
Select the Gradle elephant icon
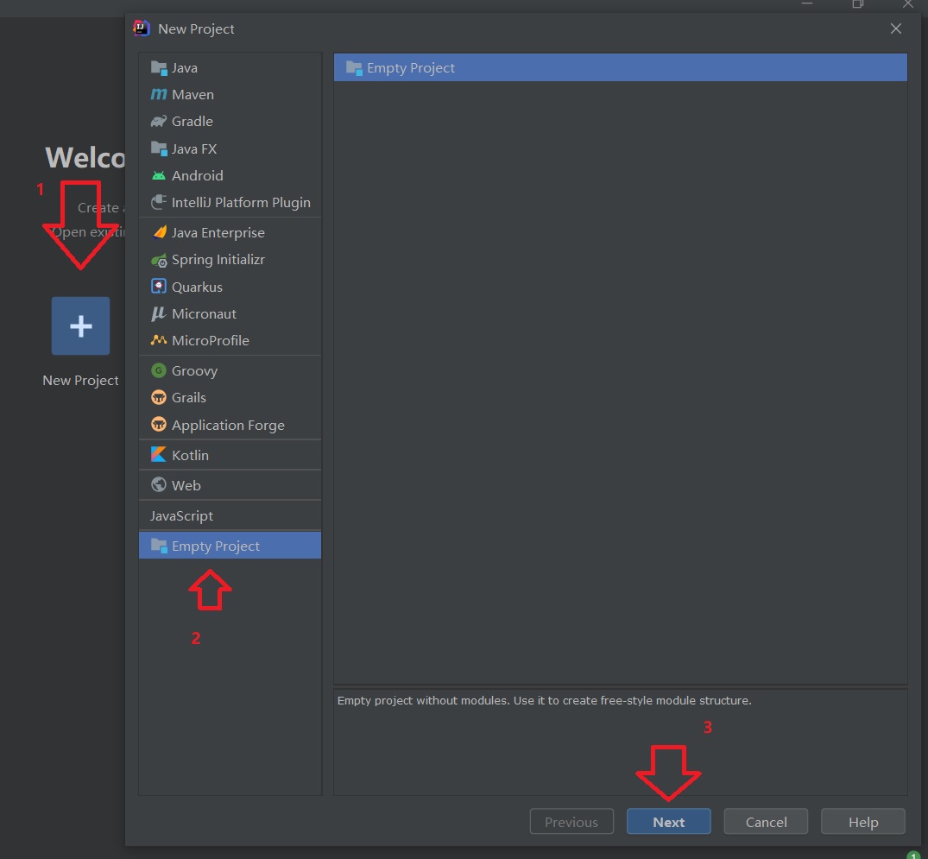[x=159, y=122]
